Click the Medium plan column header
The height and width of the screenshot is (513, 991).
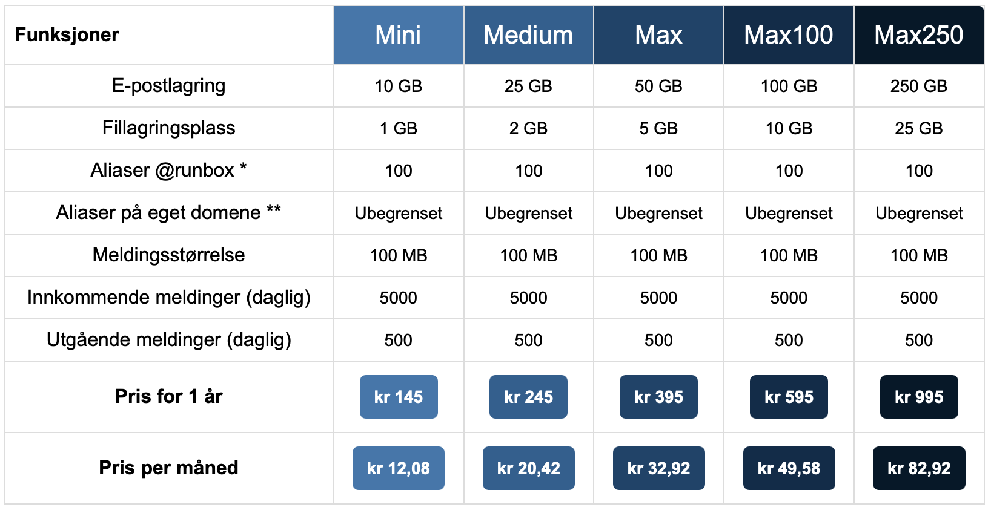tap(528, 35)
